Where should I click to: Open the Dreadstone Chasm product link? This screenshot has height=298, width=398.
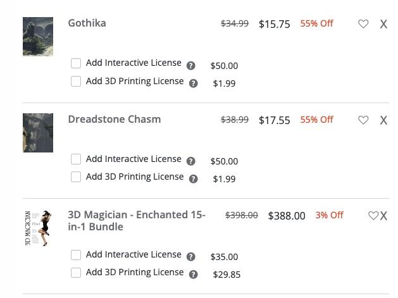click(115, 120)
